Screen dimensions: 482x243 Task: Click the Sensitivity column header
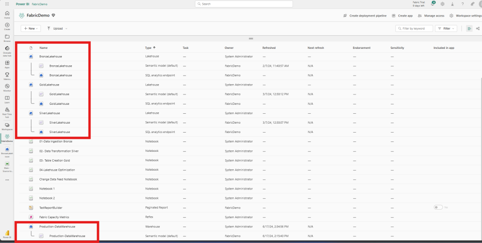pyautogui.click(x=397, y=48)
